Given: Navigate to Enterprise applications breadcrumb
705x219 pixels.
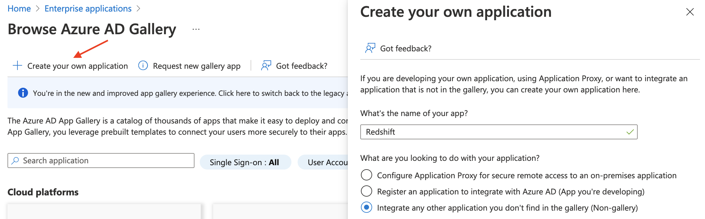Looking at the screenshot, I should pos(88,9).
